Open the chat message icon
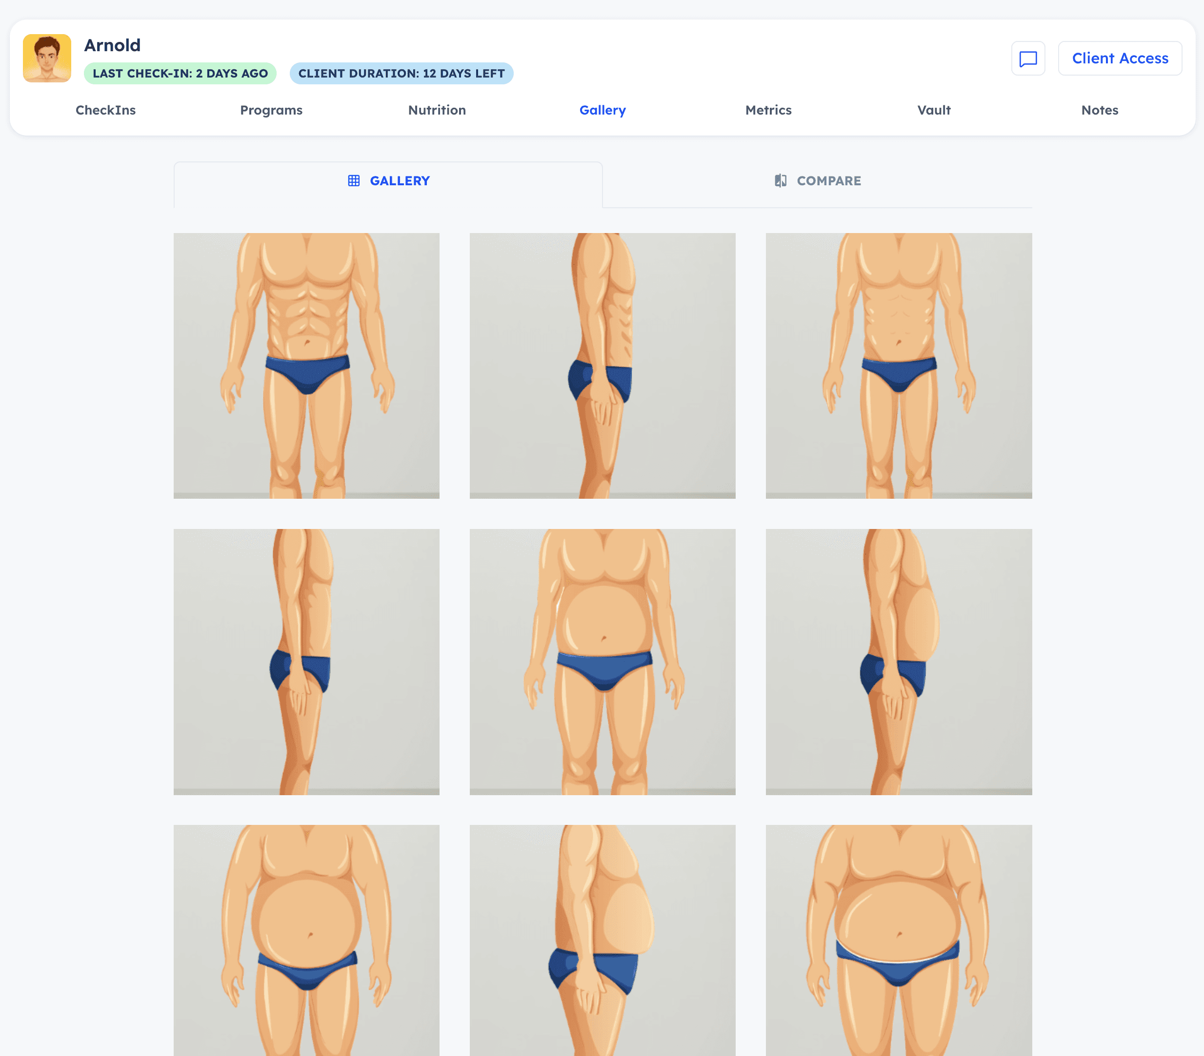Image resolution: width=1204 pixels, height=1056 pixels. (x=1028, y=59)
